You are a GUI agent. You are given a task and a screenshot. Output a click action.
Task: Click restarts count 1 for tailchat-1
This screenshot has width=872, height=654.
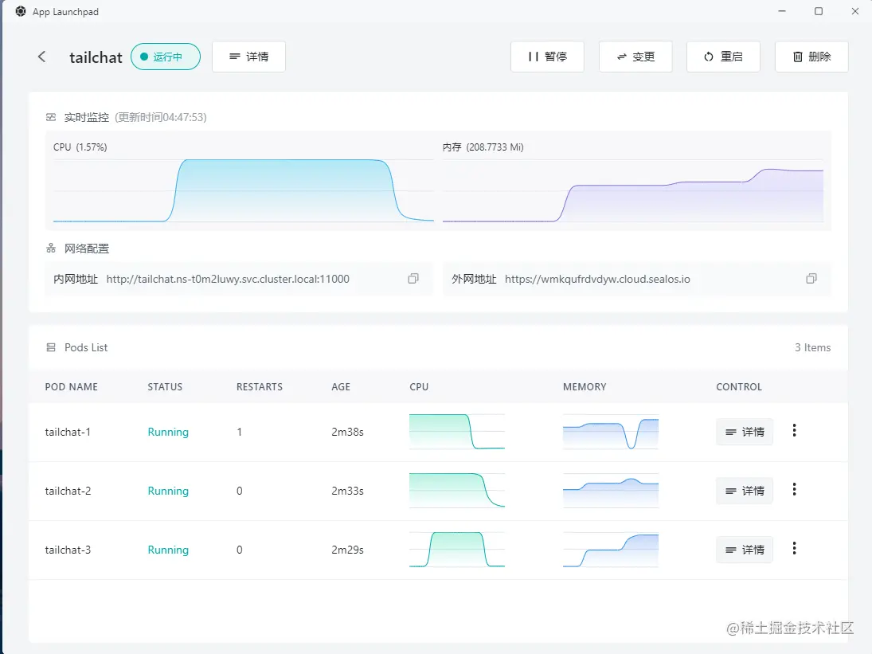point(239,432)
